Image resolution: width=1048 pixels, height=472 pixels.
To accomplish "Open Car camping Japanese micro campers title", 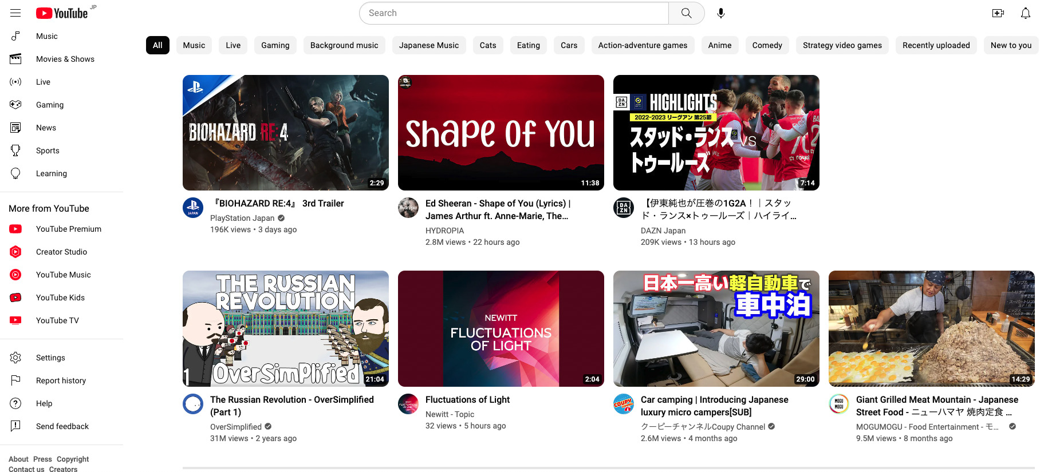I will (715, 406).
